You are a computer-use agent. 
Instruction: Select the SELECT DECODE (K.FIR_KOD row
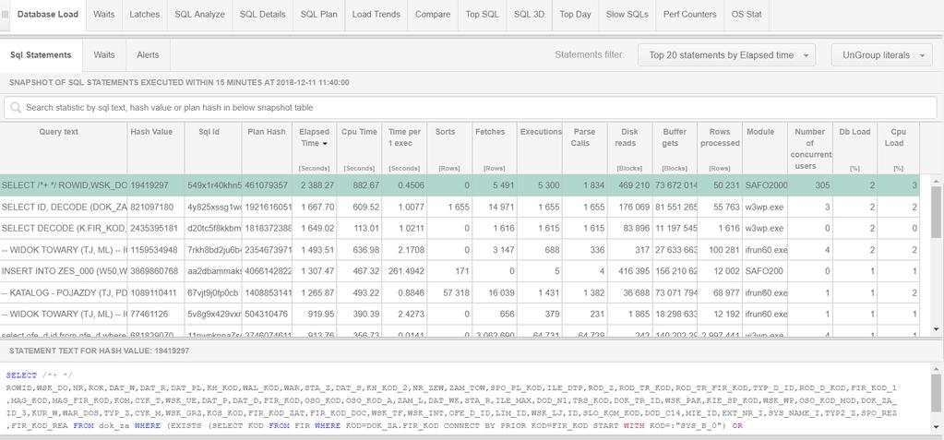click(460, 229)
